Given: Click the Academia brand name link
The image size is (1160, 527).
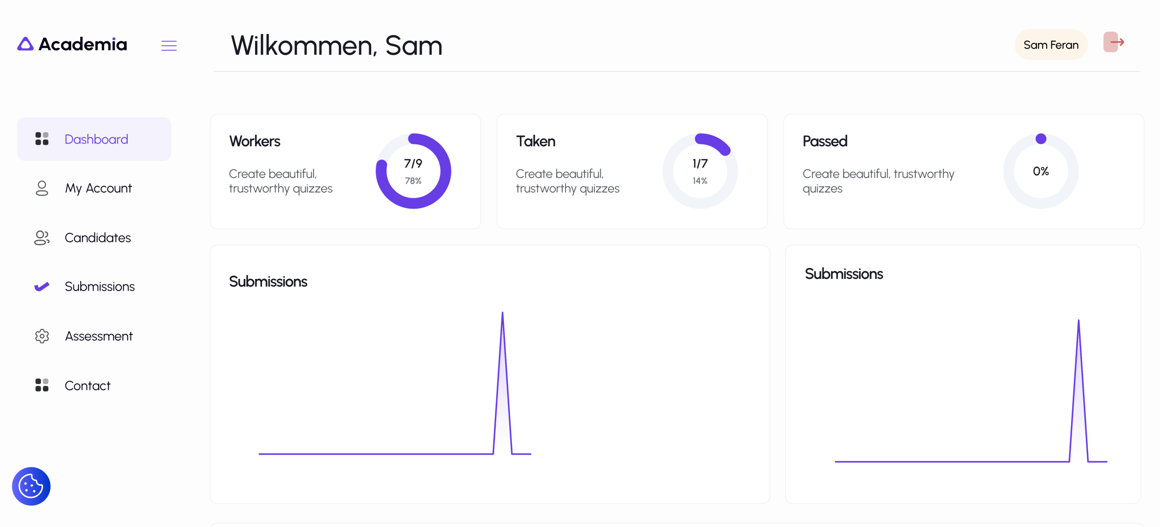Looking at the screenshot, I should (83, 44).
